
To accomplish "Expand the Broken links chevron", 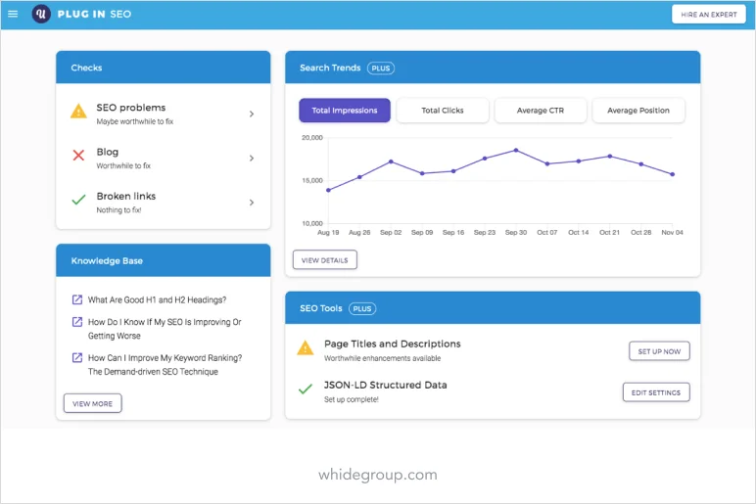I will tap(252, 203).
